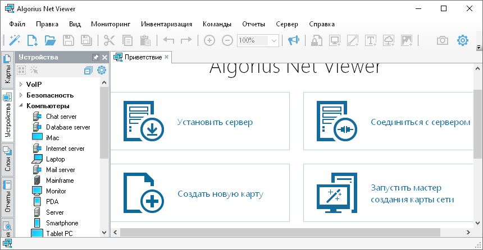Open the 100% zoom dropdown

point(274,40)
